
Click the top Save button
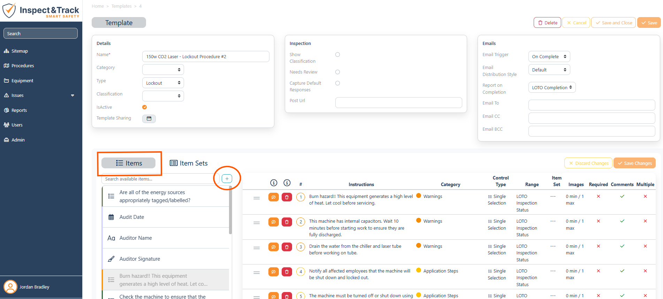tap(649, 23)
